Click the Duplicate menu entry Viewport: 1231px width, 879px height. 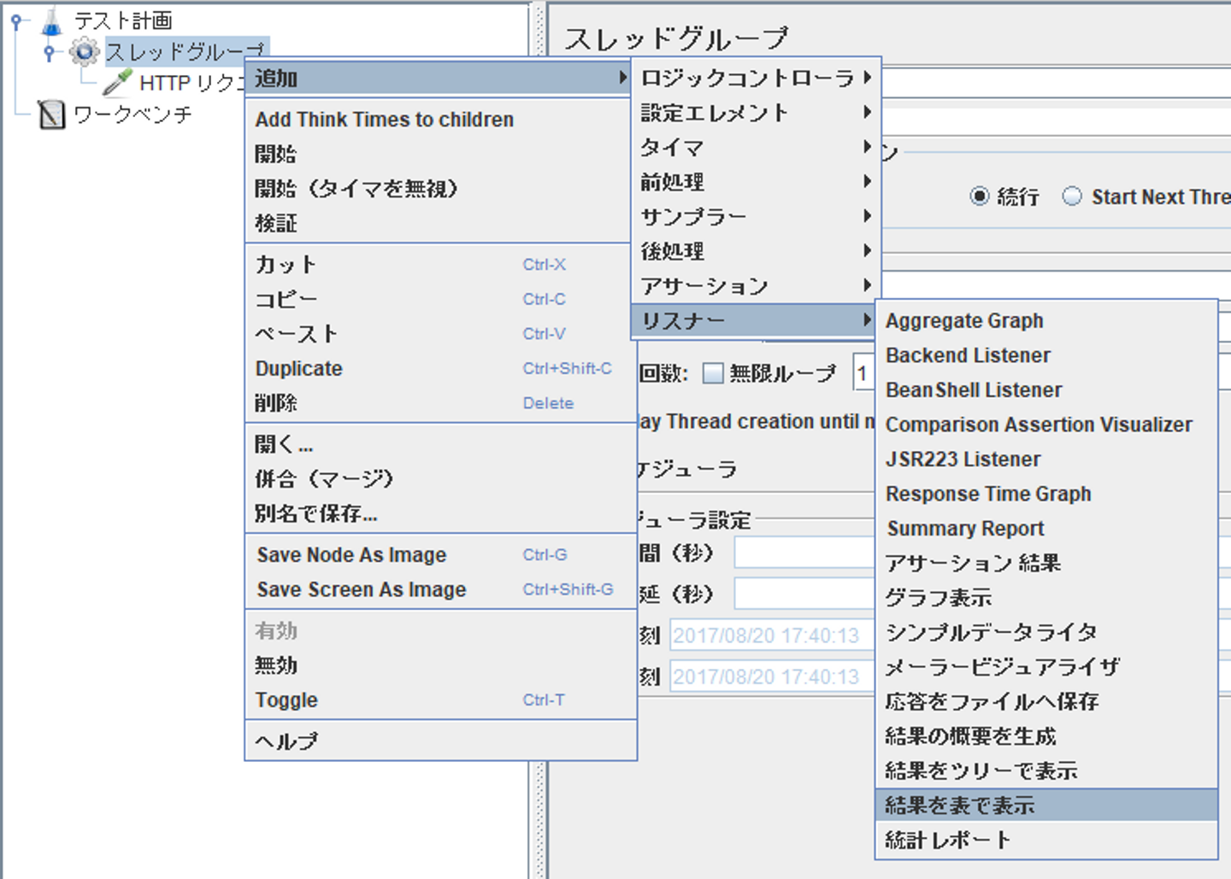(441, 368)
